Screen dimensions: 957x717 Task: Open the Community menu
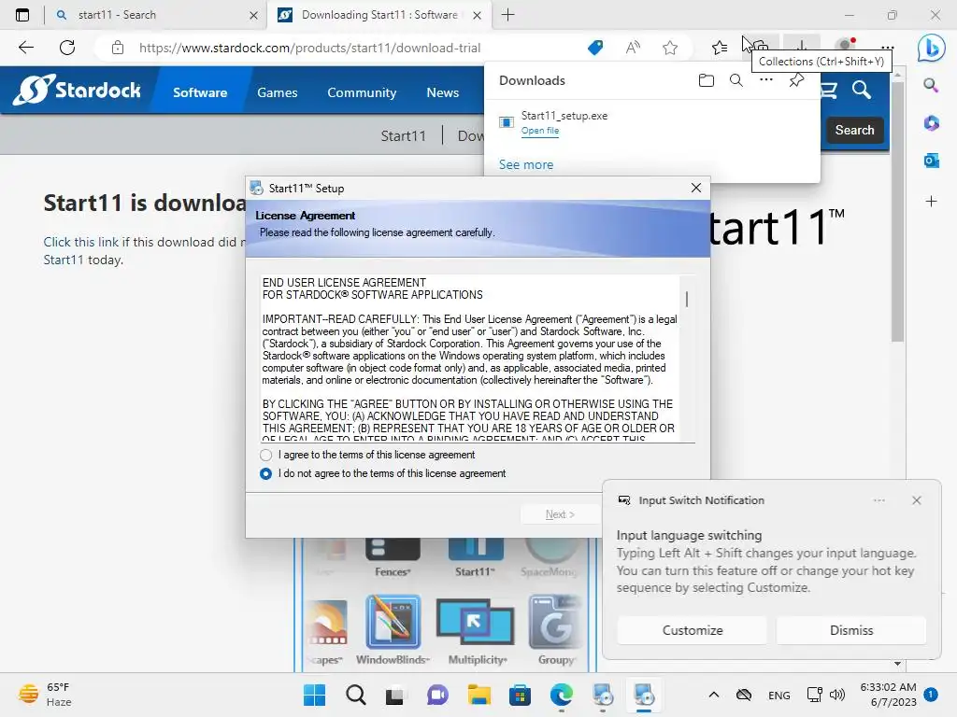point(362,92)
